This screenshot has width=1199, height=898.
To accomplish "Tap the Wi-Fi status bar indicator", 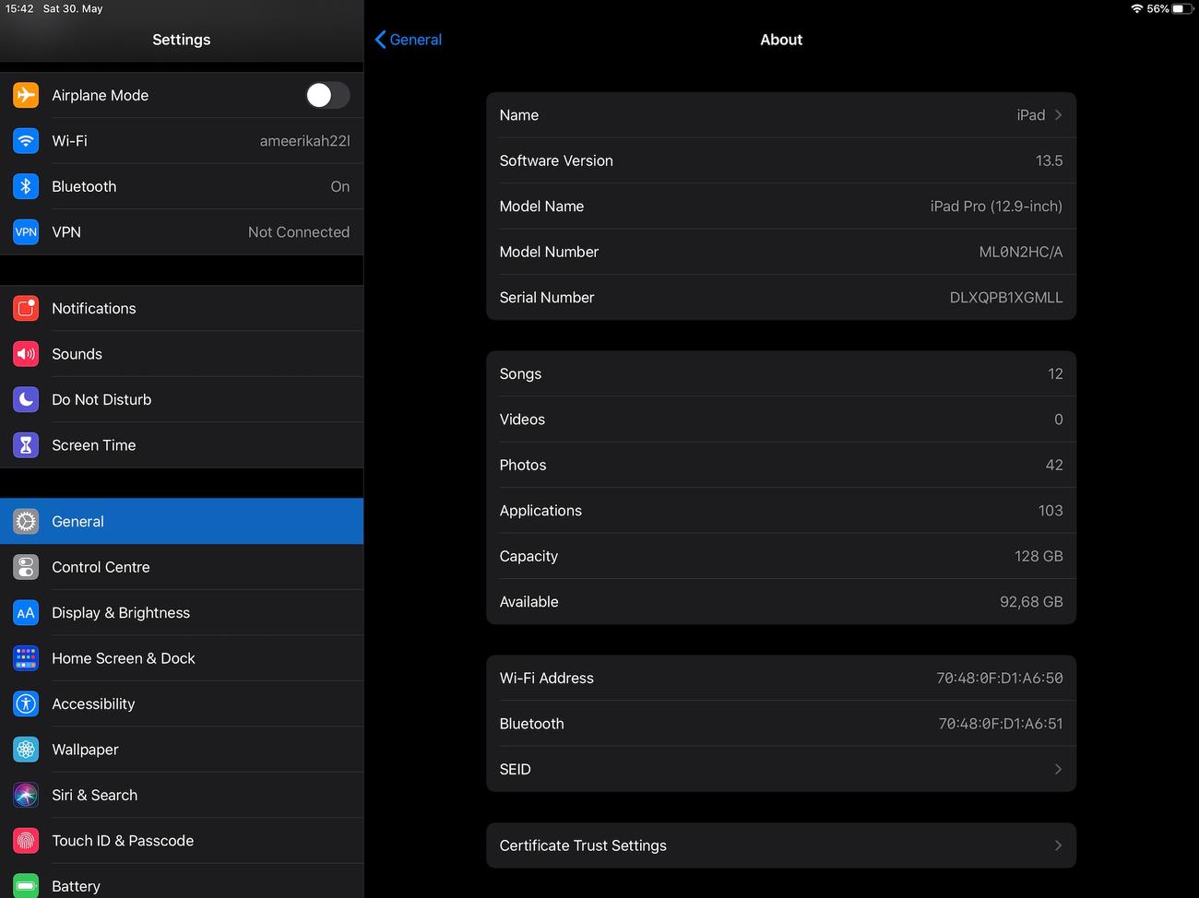I will [1137, 8].
